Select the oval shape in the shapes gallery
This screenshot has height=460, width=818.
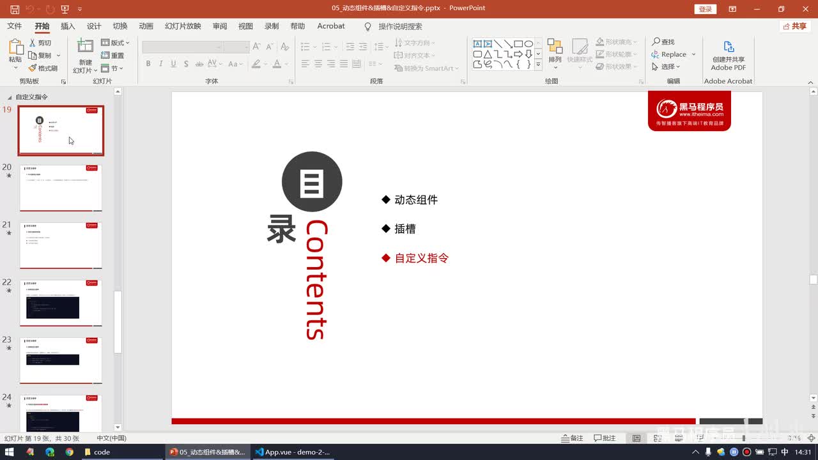529,43
